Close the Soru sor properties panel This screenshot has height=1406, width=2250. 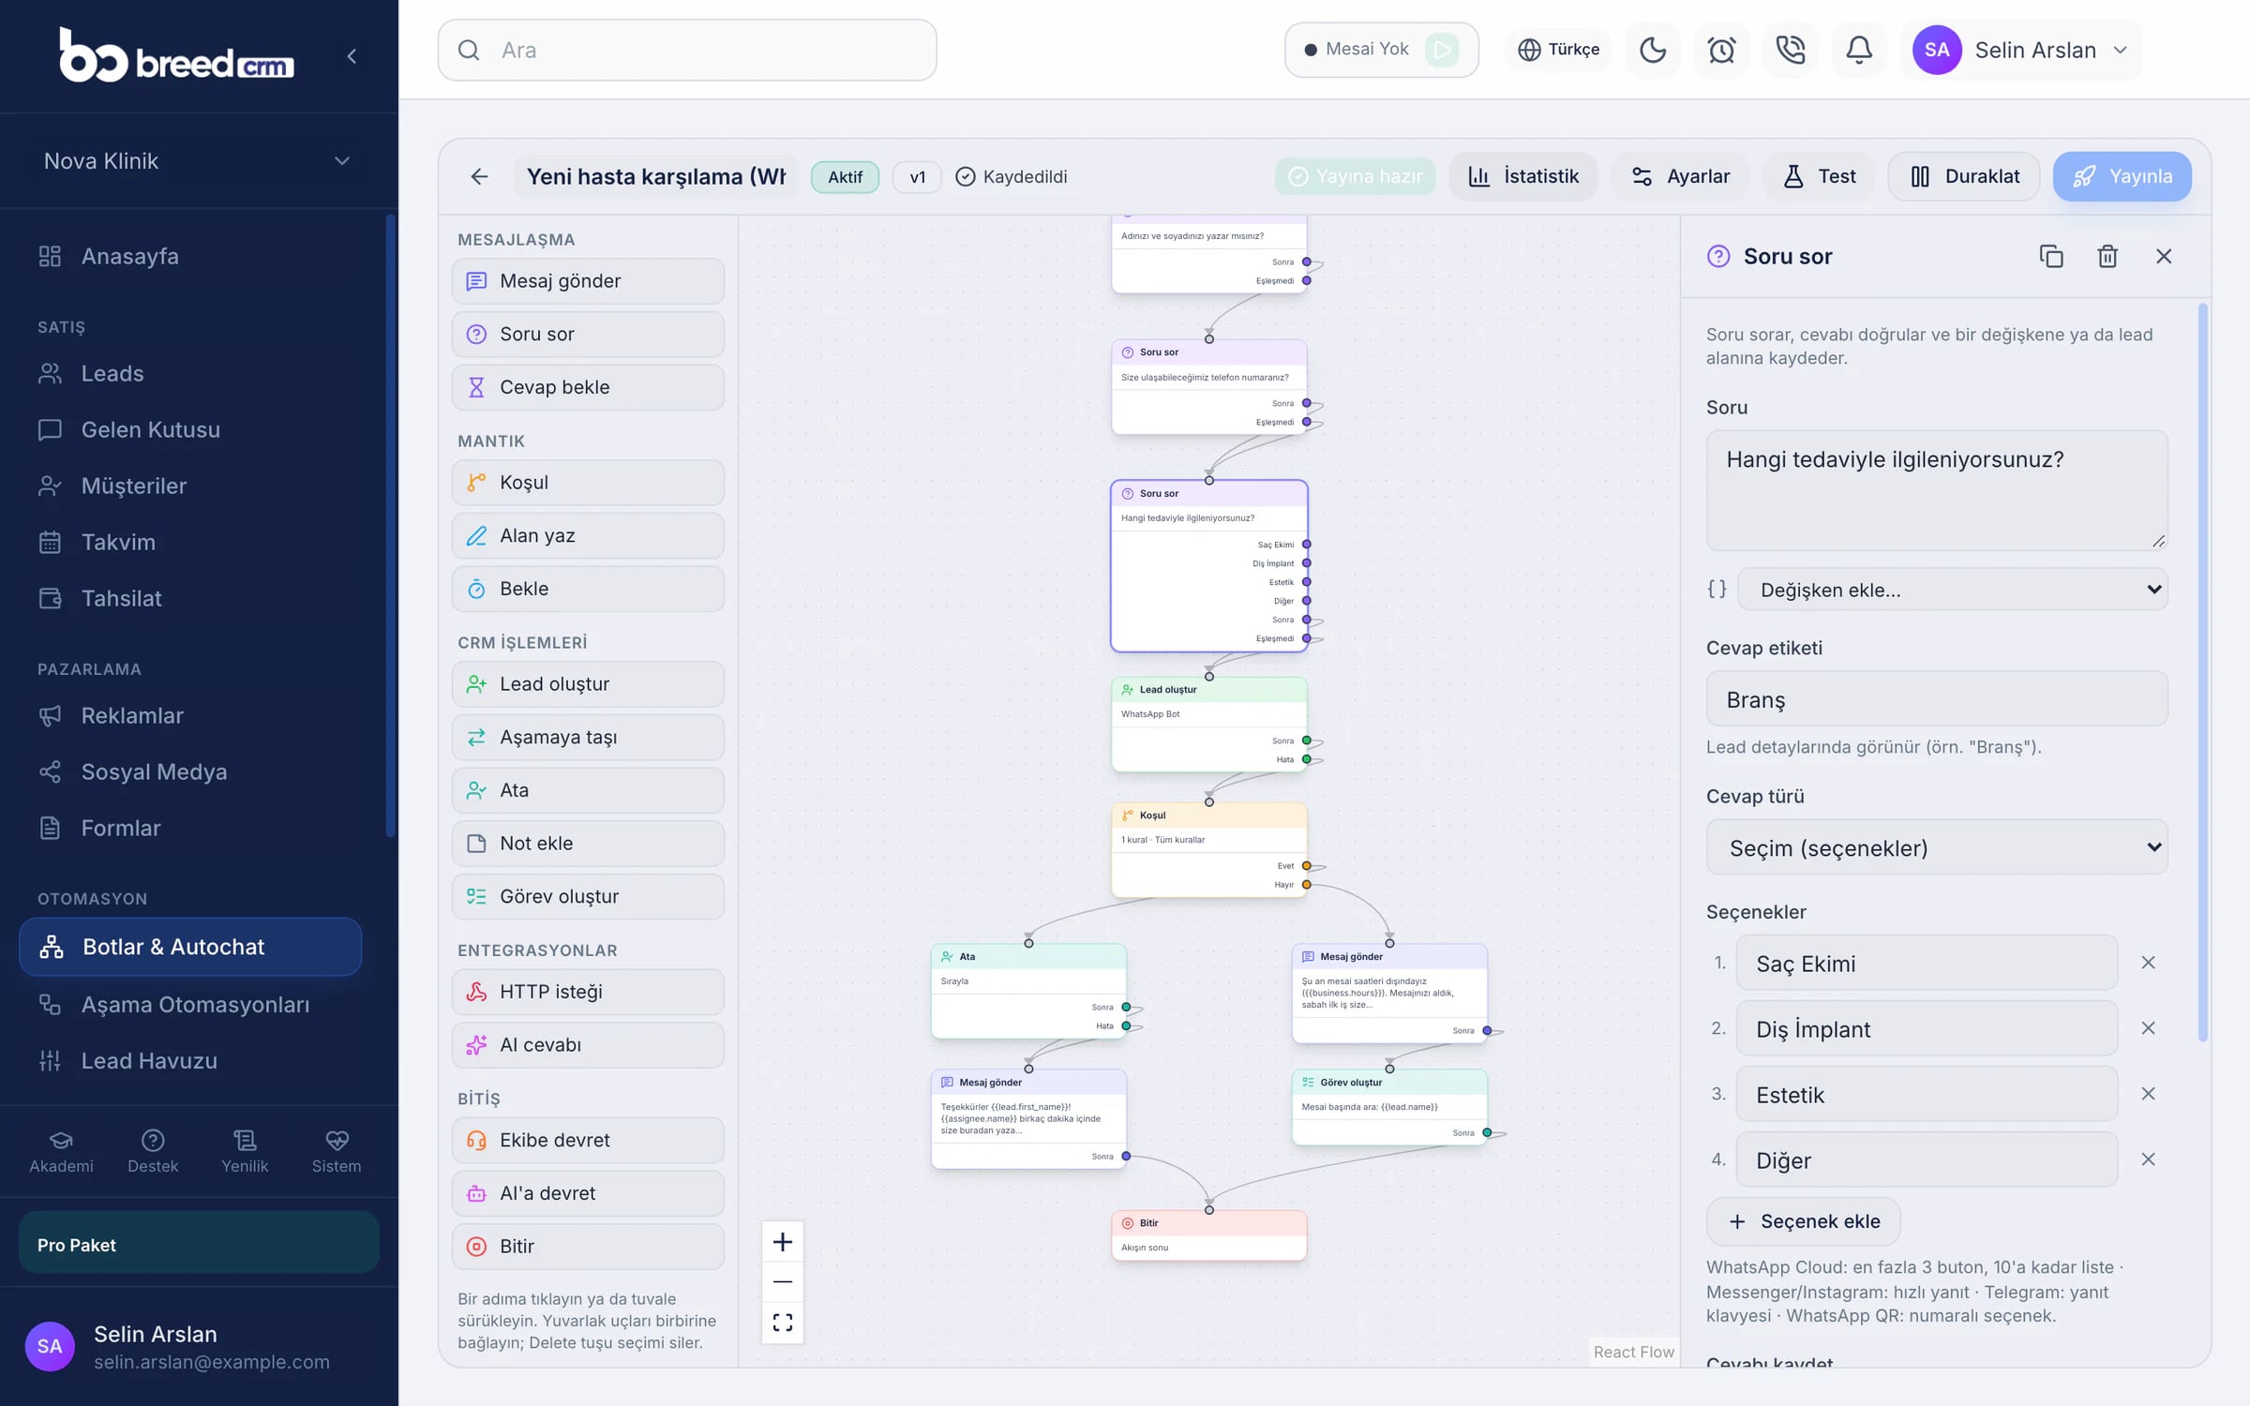coord(2164,256)
